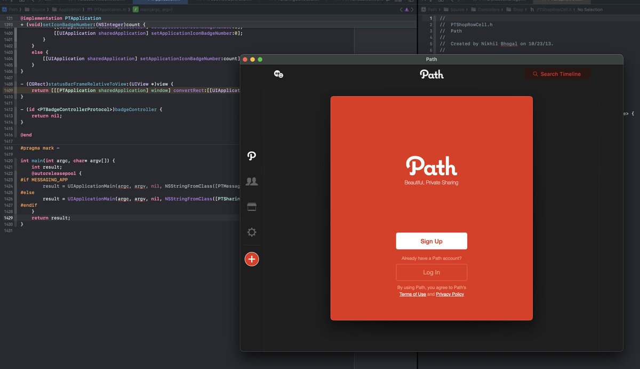This screenshot has width=640, height=369.
Task: Open the Application folder jump bar segment
Action: coord(66,10)
